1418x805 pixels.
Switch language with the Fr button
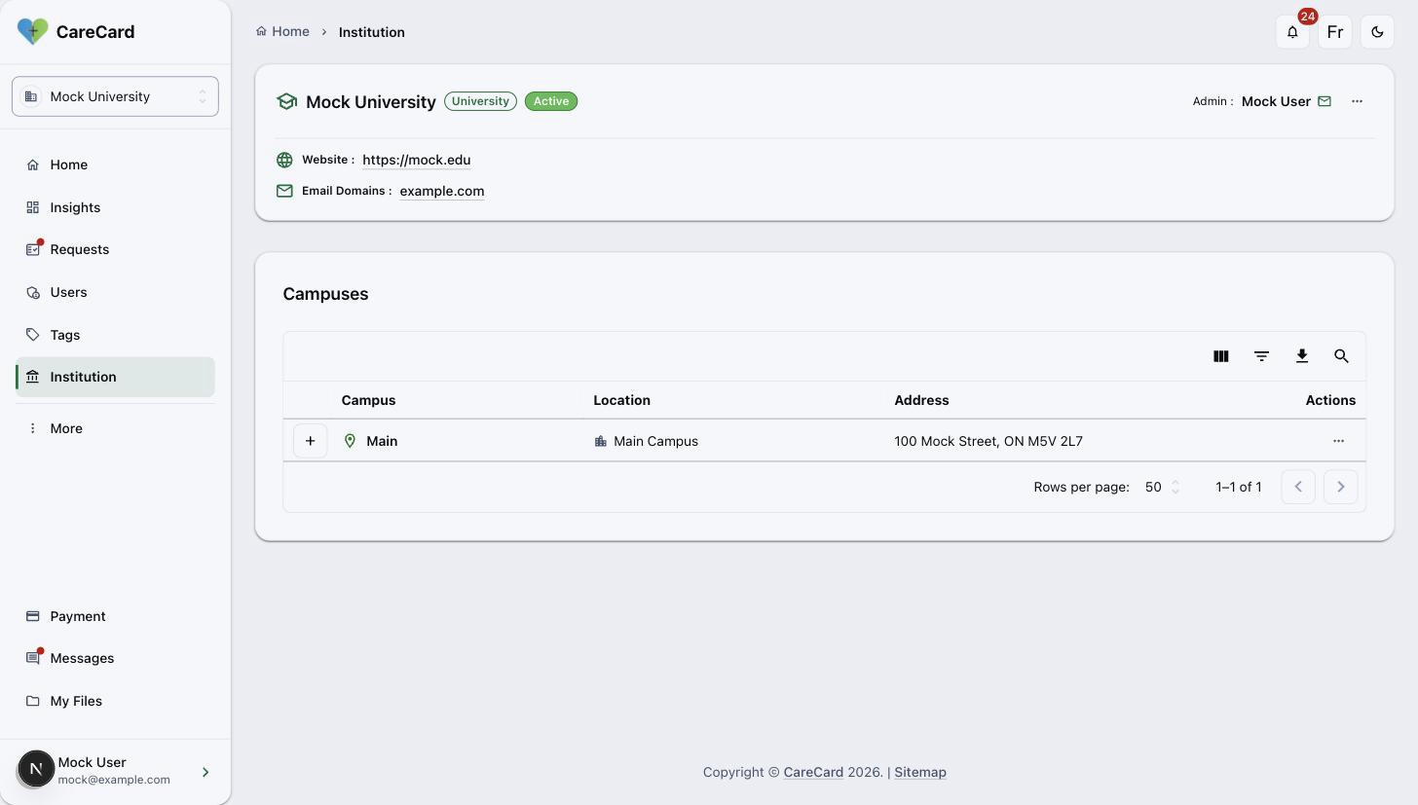(1335, 32)
